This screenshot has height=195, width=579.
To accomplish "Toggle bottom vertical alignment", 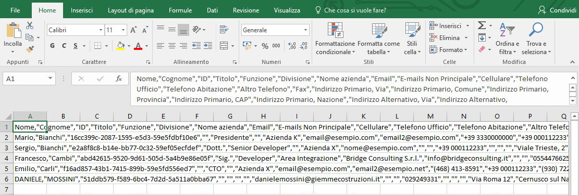I will (x=183, y=30).
